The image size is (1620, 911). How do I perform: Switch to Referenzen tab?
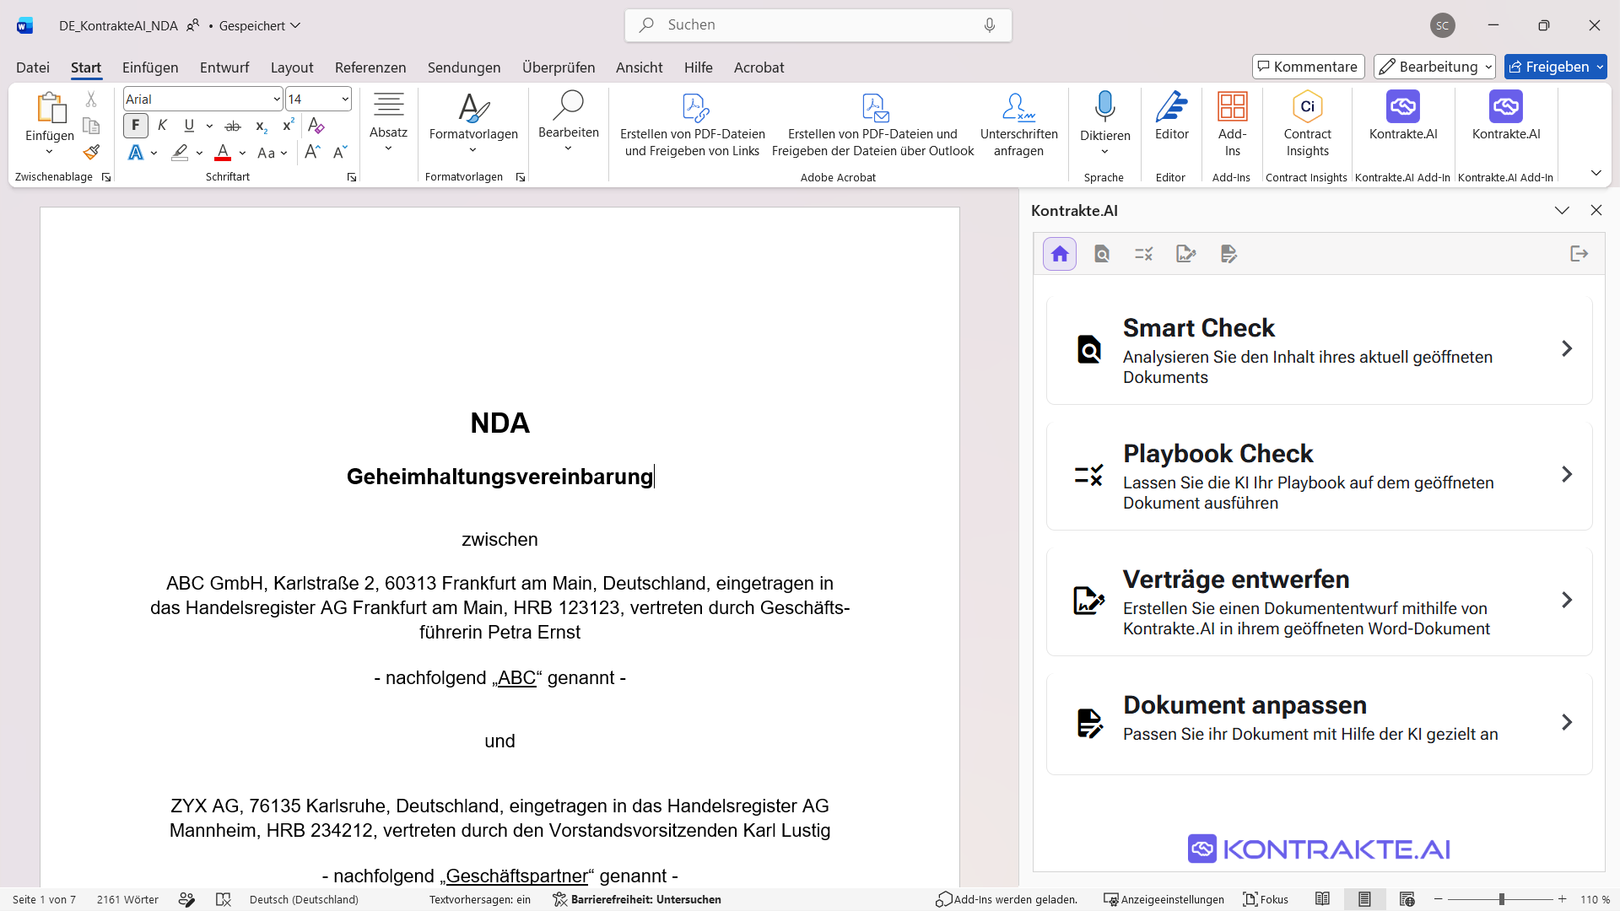click(370, 67)
